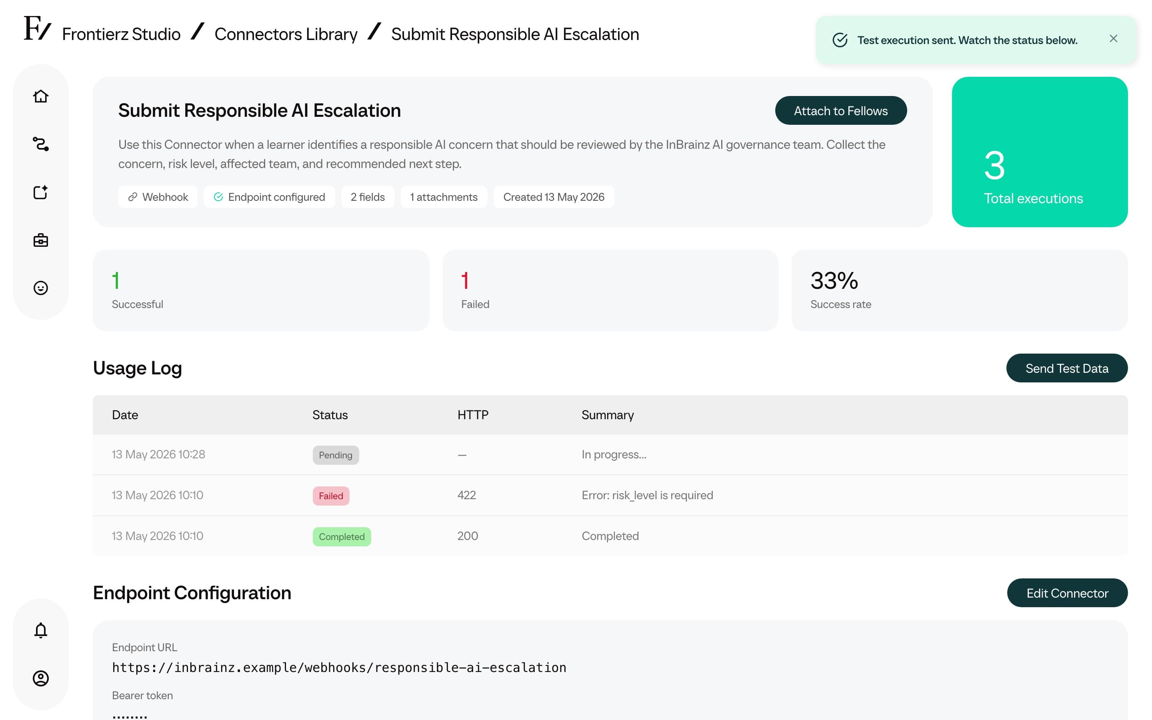Open the Home icon in sidebar
1152x720 pixels.
pos(40,96)
